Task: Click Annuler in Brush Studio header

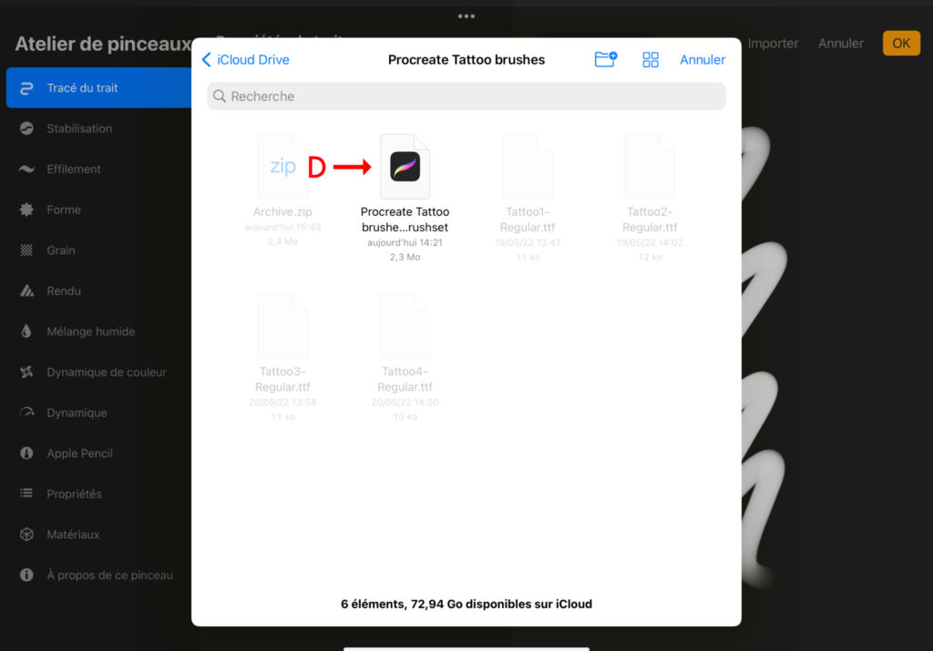Action: (x=840, y=44)
